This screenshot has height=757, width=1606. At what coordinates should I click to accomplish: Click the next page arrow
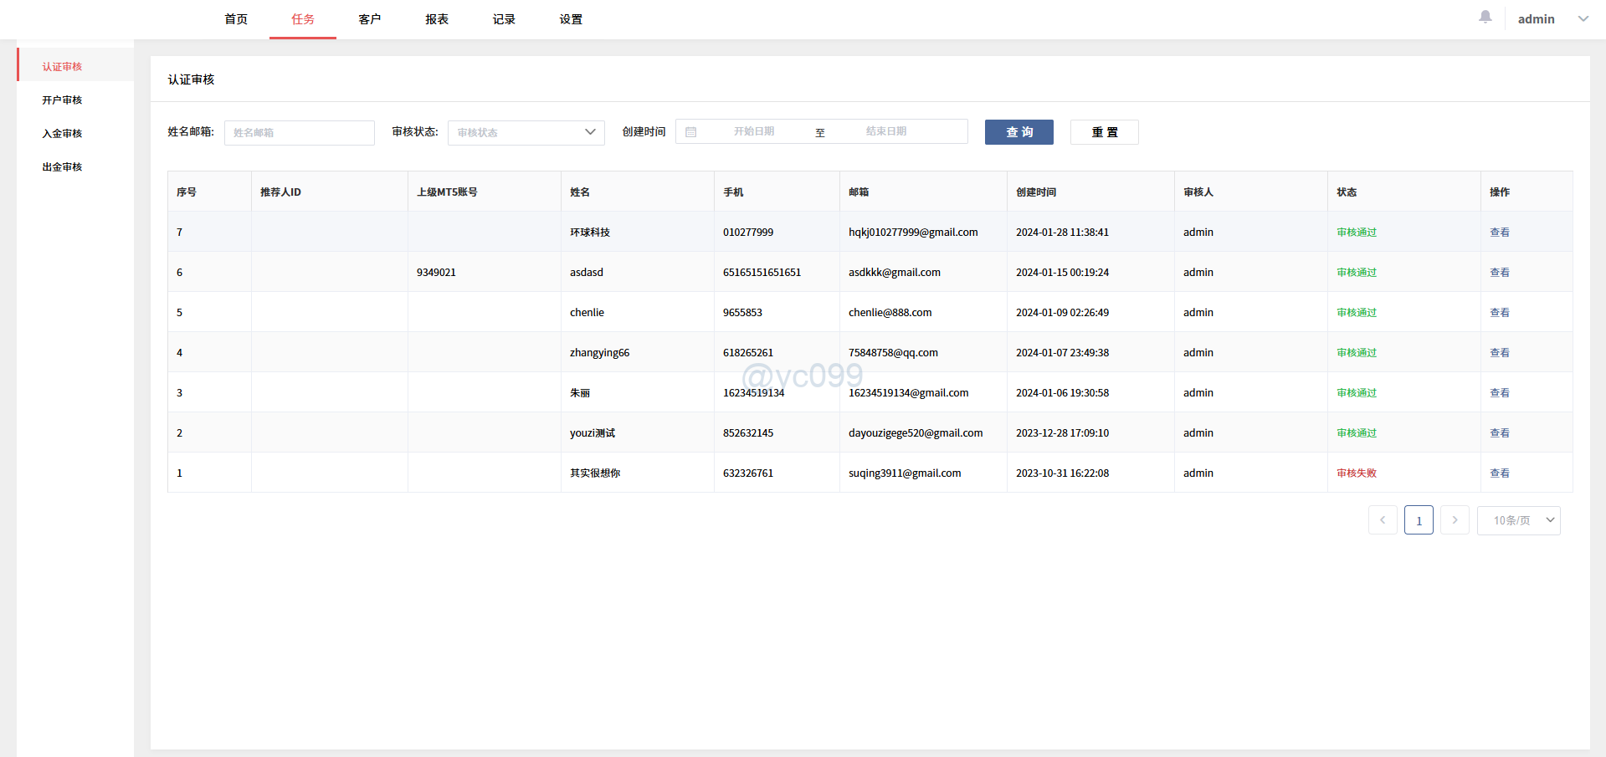[1455, 519]
